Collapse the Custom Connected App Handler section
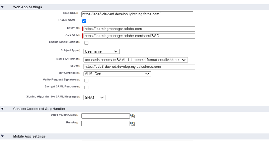Screen dimensions: 269x141 point(3,109)
